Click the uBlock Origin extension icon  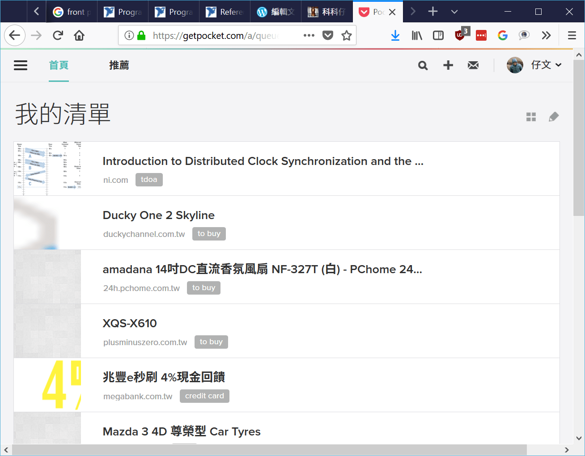click(460, 35)
